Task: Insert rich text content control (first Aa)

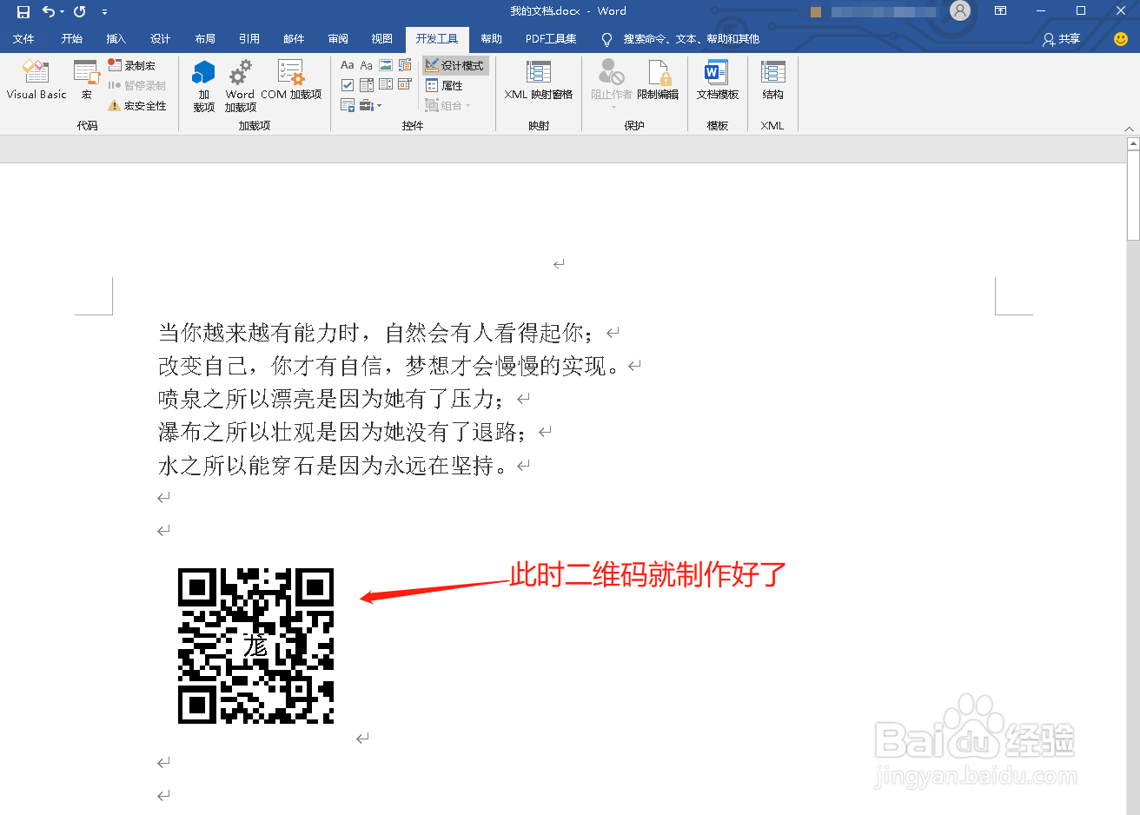Action: [x=348, y=65]
